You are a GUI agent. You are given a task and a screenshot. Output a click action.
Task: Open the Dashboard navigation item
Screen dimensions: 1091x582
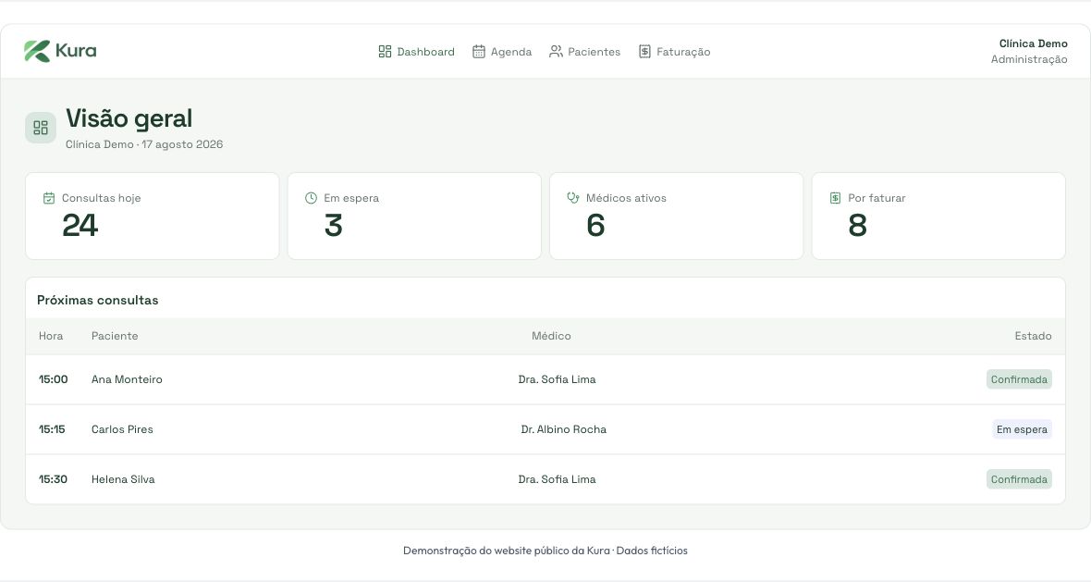pyautogui.click(x=417, y=52)
